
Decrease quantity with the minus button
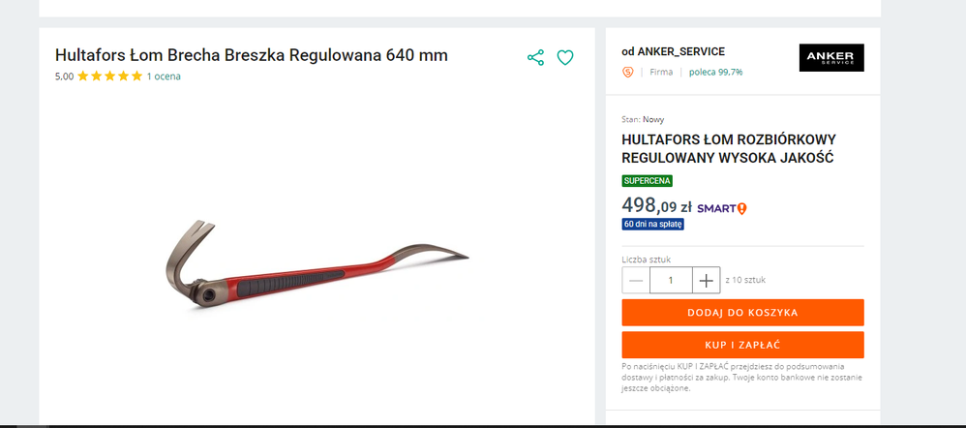636,281
